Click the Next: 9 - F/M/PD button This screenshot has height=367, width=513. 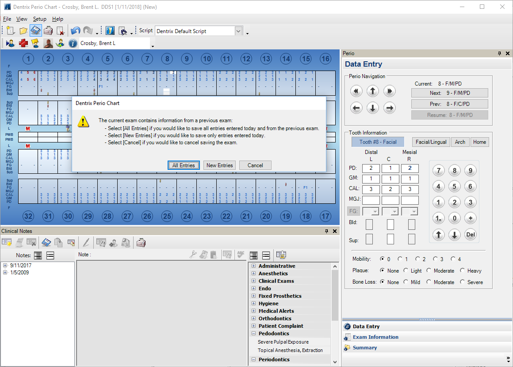click(449, 93)
